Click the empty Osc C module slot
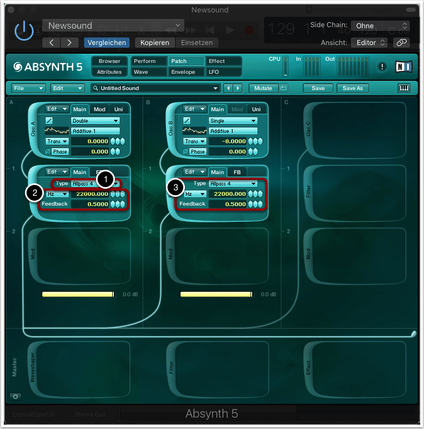 pyautogui.click(x=355, y=130)
